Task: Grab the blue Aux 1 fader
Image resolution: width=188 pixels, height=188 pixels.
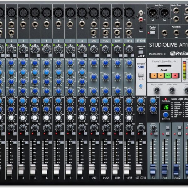Action: coord(164,170)
